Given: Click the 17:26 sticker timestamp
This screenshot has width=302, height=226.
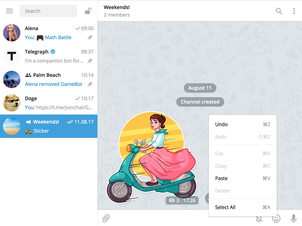Looking at the screenshot, I should pos(189,200).
